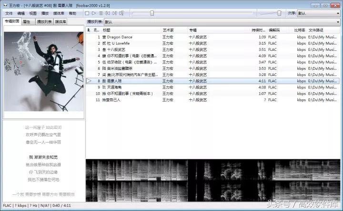Select track 5 伯牙绝弦
Viewport: 343px width, 211px height.
click(212, 62)
